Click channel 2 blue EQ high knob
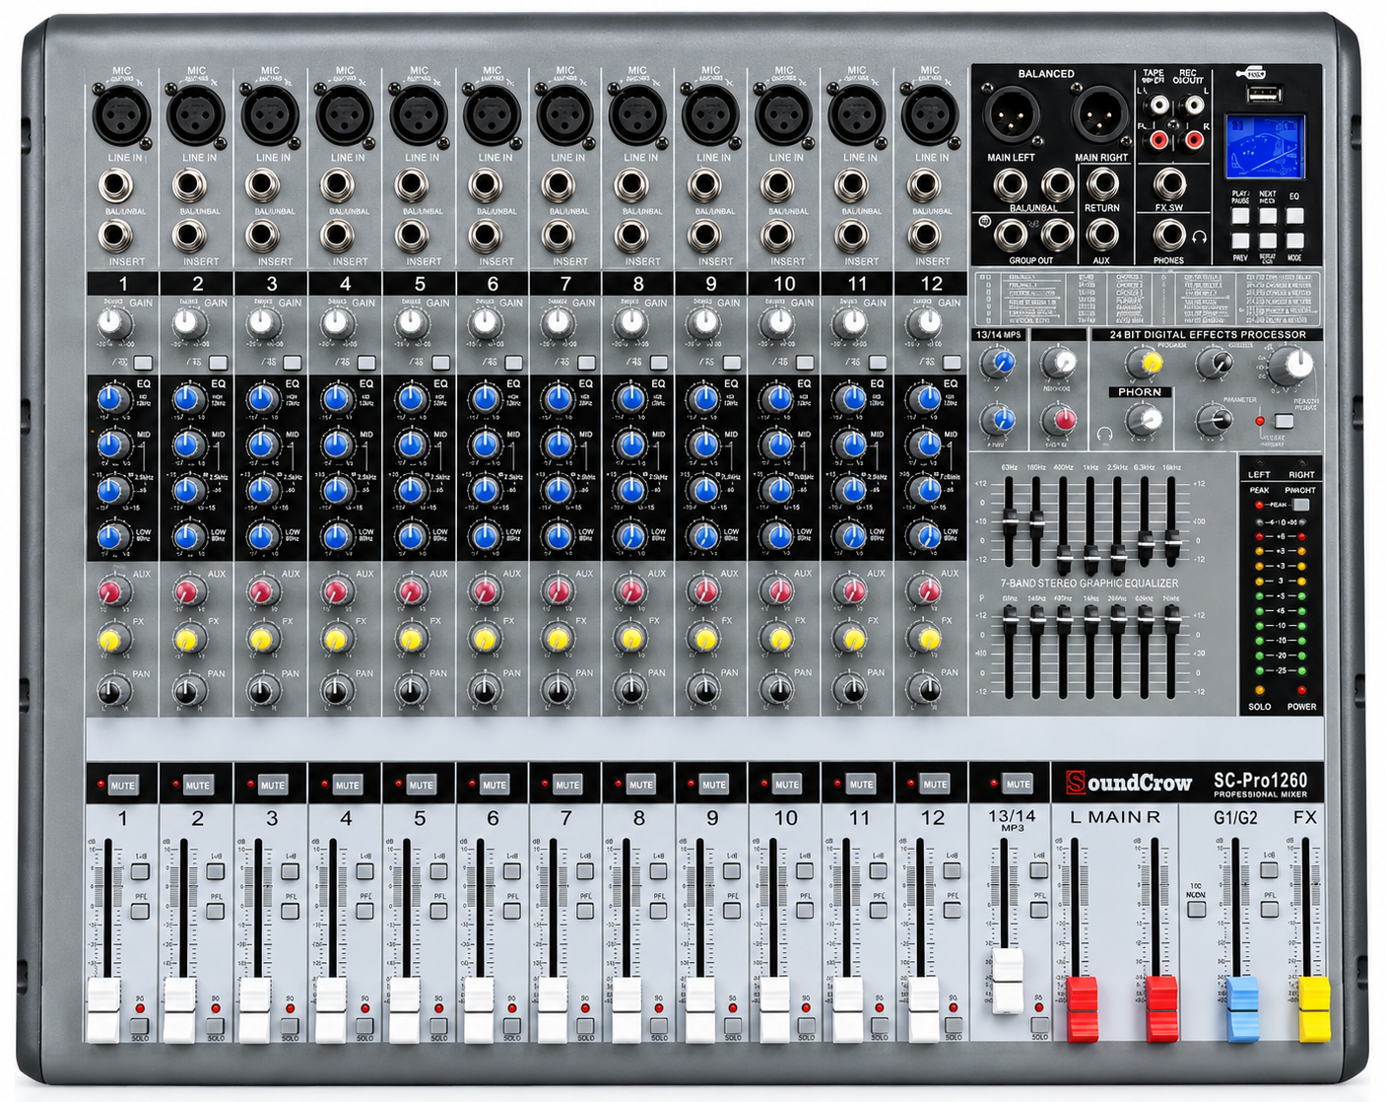The width and height of the screenshot is (1386, 1102). tap(187, 399)
